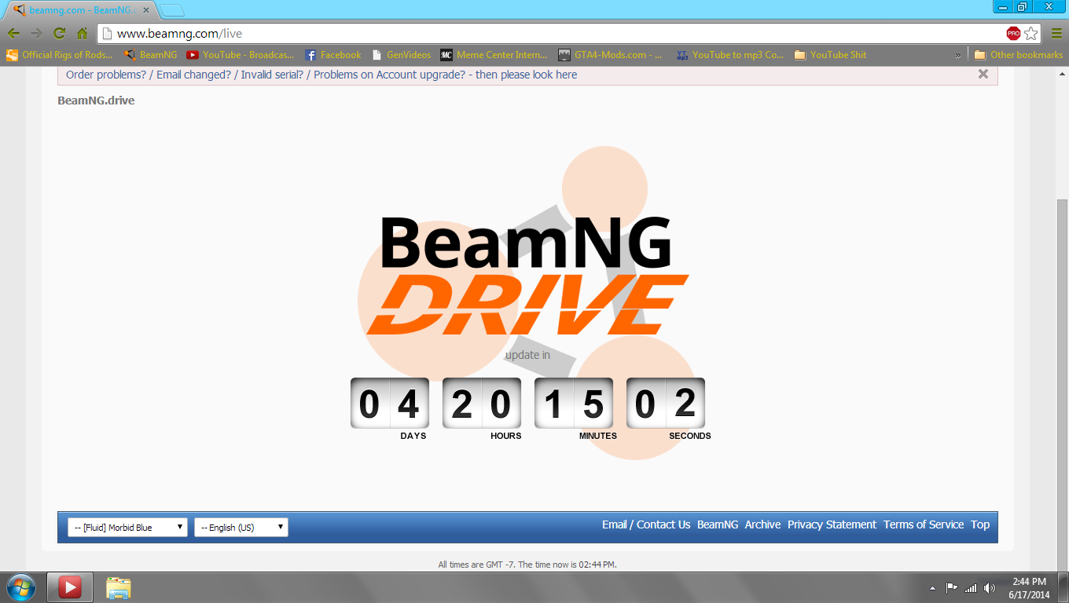
Task: Click the seconds countdown flip counter
Action: tap(666, 403)
